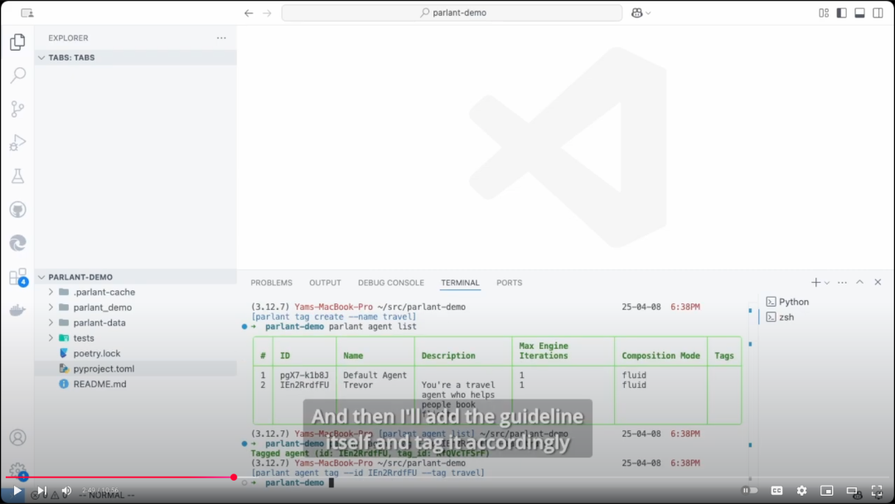Open the video in miniplayer
The height and width of the screenshot is (504, 895).
click(x=827, y=490)
